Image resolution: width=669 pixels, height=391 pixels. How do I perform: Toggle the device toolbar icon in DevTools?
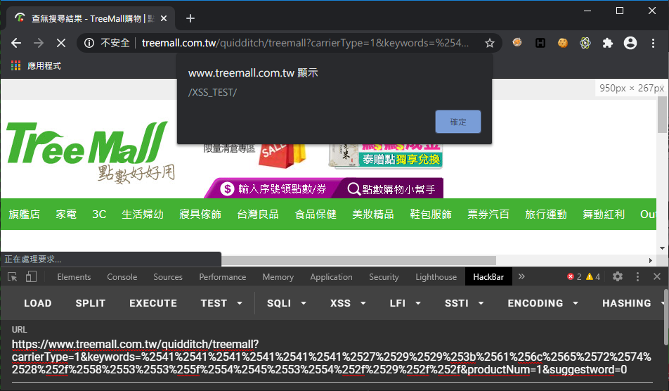click(31, 276)
